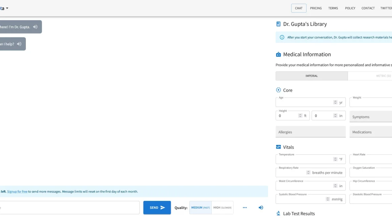Click into the Hip Circumference field
The image size is (392, 218).
coord(371,186)
